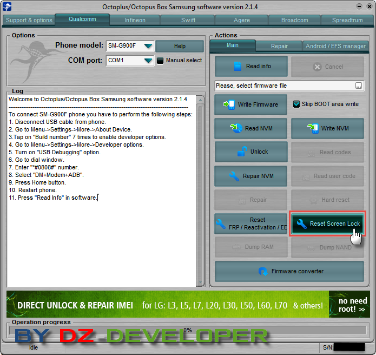Click the Write Firmware phone arrow icon
The width and height of the screenshot is (376, 355).
click(x=229, y=104)
